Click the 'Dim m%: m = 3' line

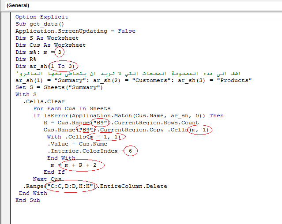[x=38, y=52]
